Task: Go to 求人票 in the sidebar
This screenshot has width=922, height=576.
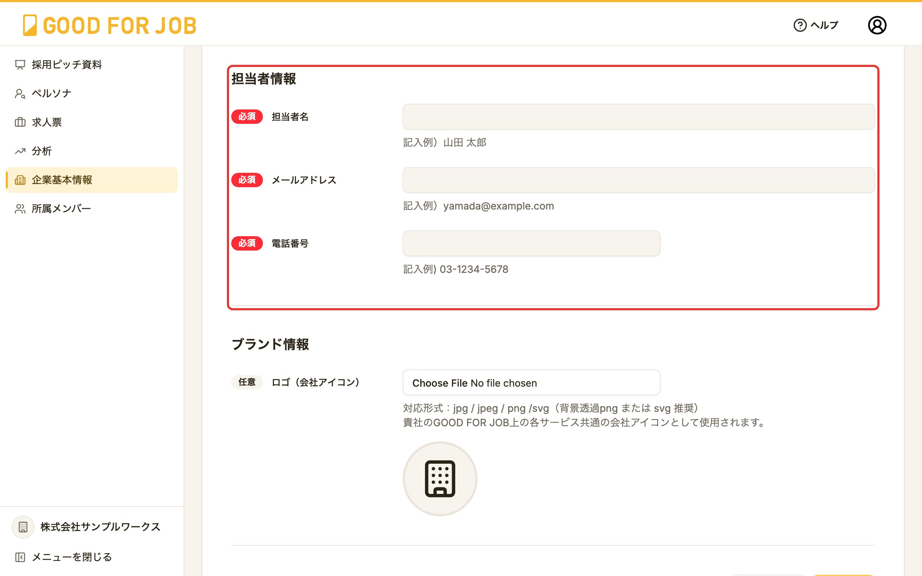Action: (92, 122)
